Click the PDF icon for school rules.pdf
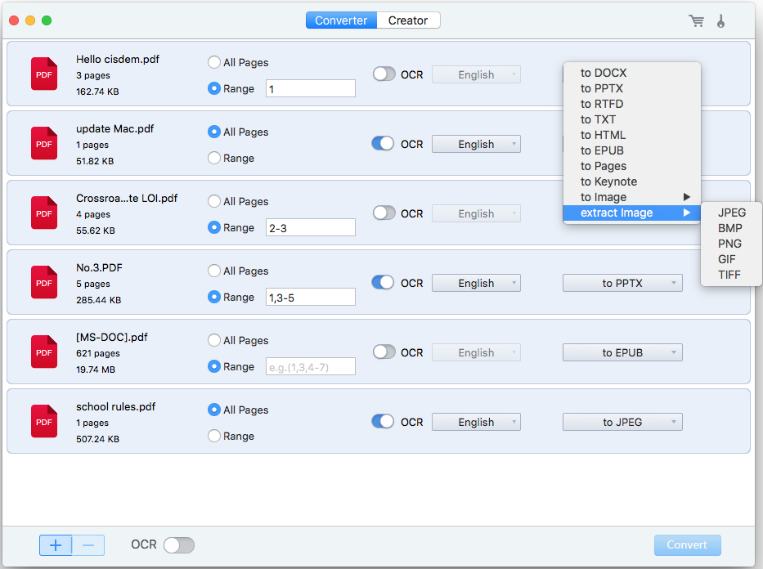The width and height of the screenshot is (763, 569). pyautogui.click(x=43, y=421)
